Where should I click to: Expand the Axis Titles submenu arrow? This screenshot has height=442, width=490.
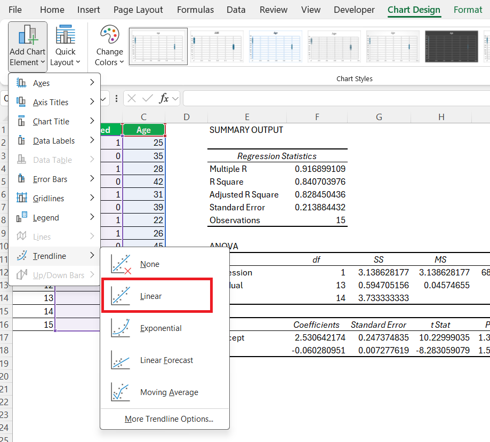[x=92, y=101]
